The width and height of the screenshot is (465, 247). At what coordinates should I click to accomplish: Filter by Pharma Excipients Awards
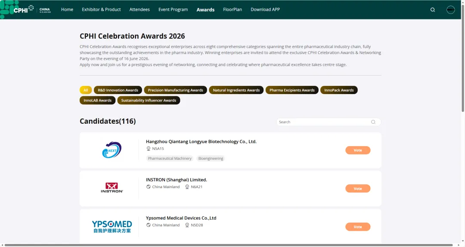point(292,90)
